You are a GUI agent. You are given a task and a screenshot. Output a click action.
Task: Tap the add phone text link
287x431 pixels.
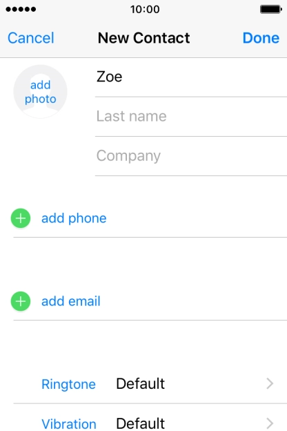tap(74, 218)
